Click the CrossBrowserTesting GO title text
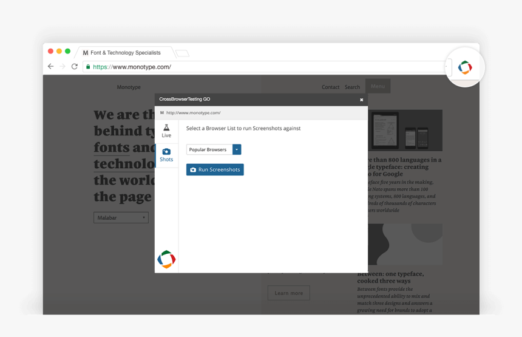This screenshot has height=337, width=522. click(x=185, y=99)
